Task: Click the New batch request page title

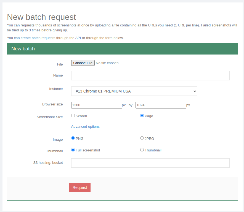Action: pos(41,17)
